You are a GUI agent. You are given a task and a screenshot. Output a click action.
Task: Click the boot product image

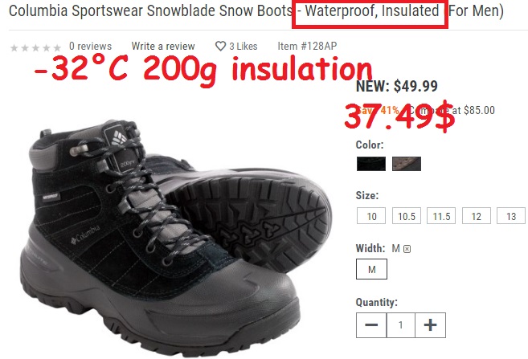tap(175, 235)
